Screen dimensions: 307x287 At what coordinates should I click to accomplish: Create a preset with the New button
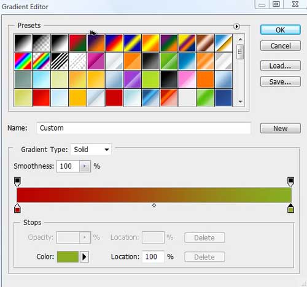281,128
